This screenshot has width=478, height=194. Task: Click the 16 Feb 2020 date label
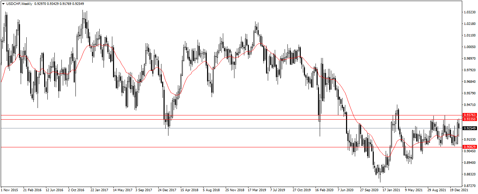pos(325,190)
